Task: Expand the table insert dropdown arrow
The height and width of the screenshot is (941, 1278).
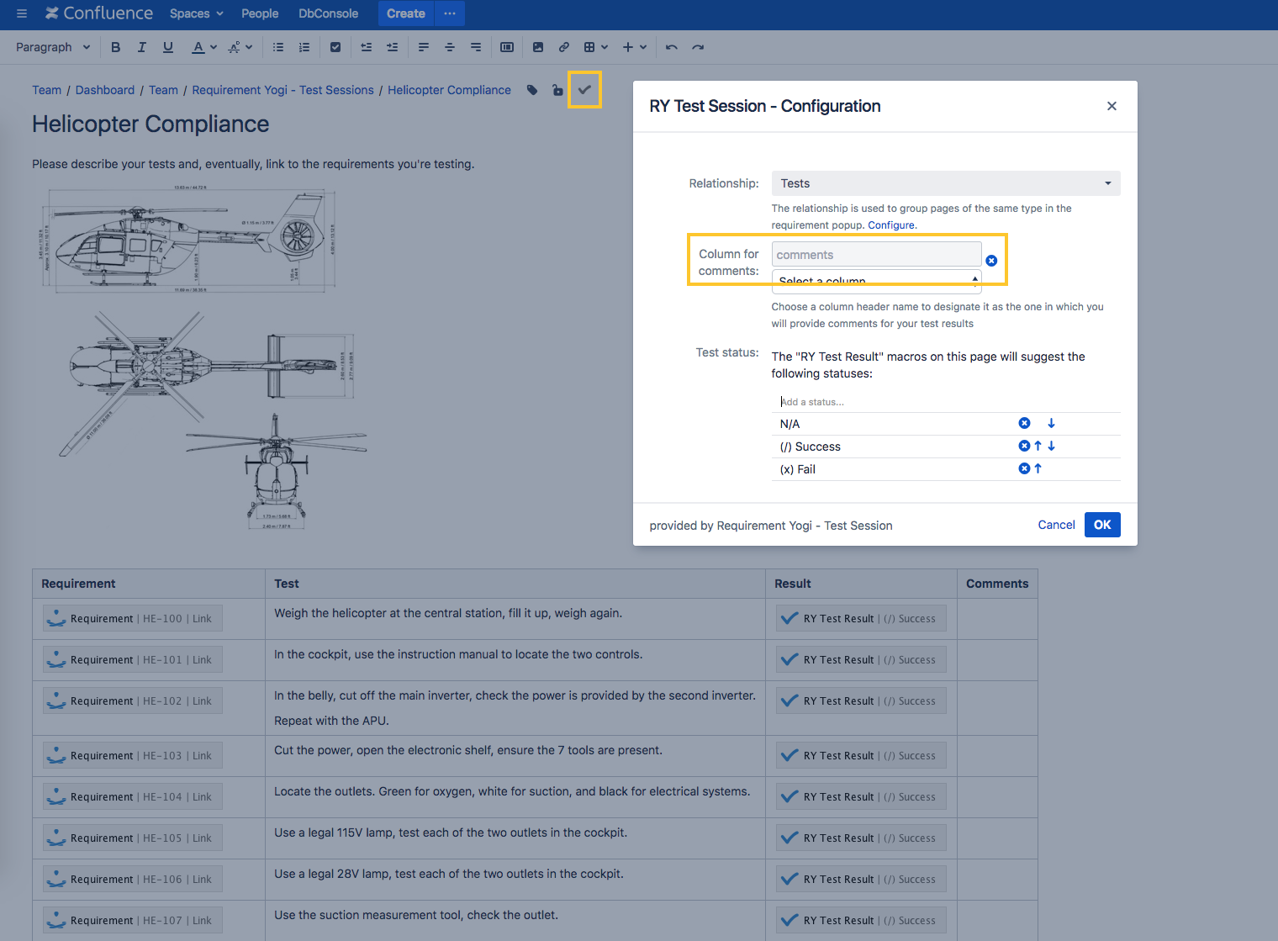Action: pyautogui.click(x=605, y=47)
